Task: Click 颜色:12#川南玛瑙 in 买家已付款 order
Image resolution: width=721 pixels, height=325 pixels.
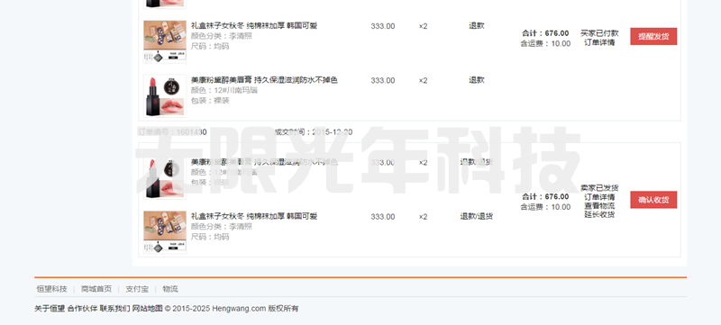Action: (x=224, y=90)
